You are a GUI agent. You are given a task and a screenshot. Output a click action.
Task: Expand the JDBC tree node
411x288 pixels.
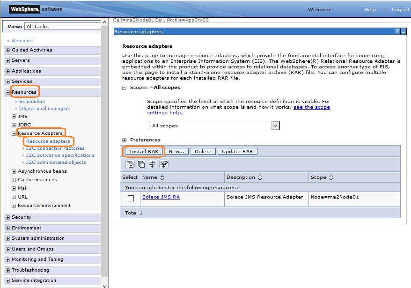pos(14,125)
